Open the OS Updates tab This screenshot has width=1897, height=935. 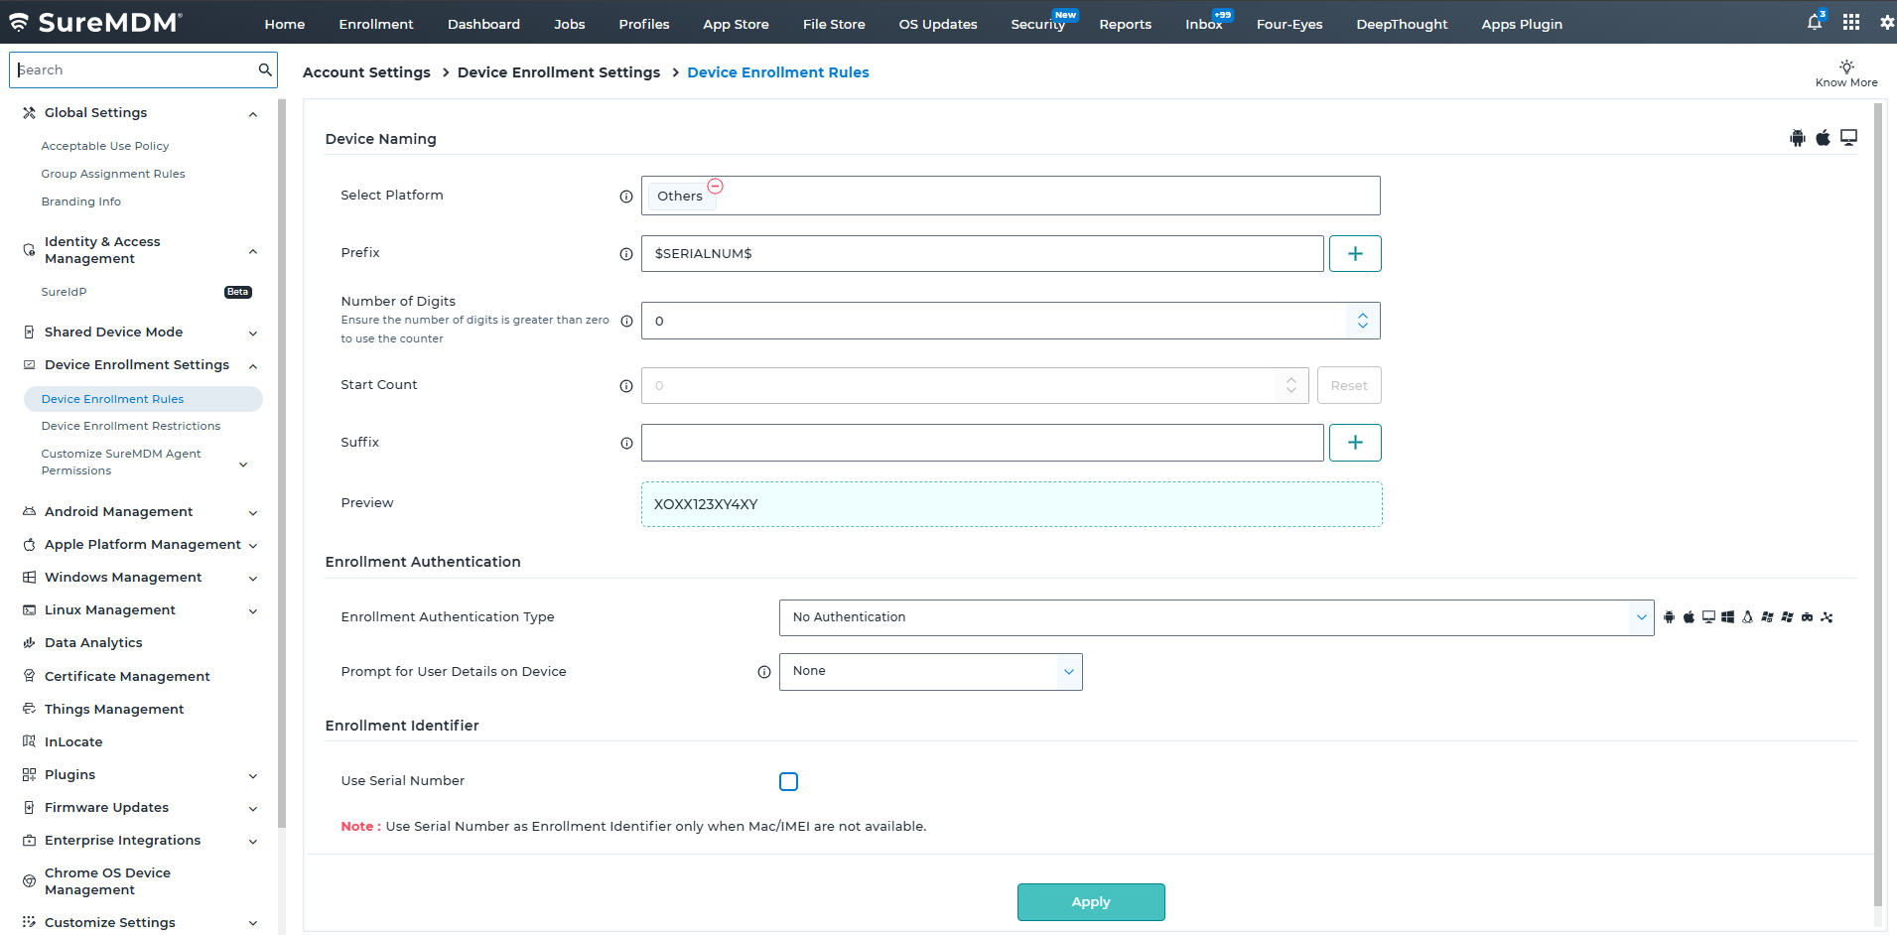click(938, 24)
